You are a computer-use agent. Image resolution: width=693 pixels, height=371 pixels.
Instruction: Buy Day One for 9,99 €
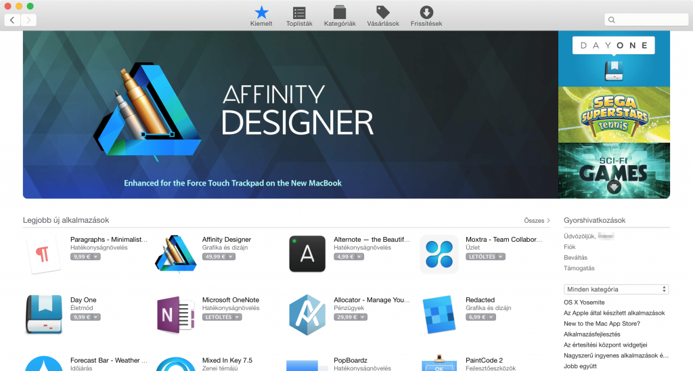click(81, 317)
